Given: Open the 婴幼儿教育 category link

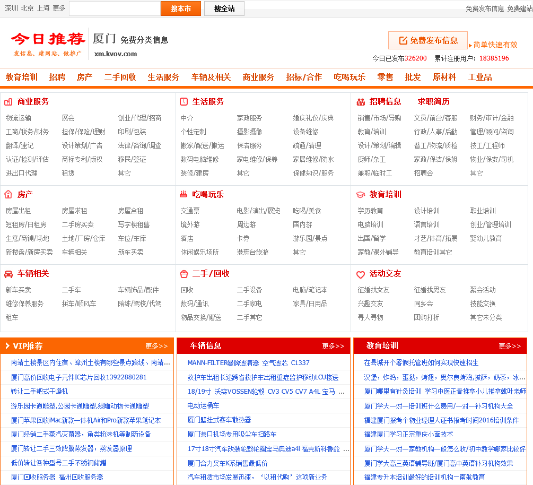Looking at the screenshot, I should (486, 238).
